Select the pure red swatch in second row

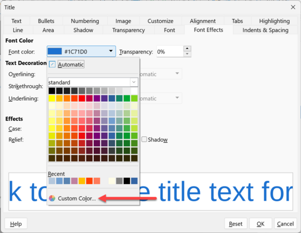tap(82, 98)
